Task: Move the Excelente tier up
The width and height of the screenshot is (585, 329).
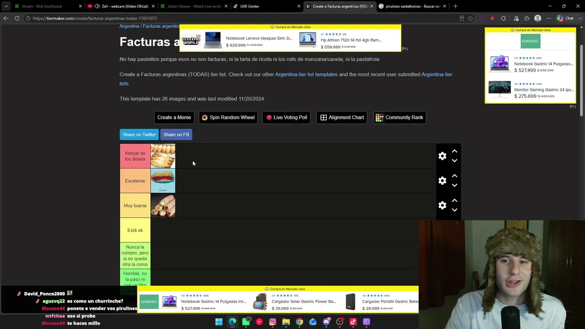Action: (454, 176)
